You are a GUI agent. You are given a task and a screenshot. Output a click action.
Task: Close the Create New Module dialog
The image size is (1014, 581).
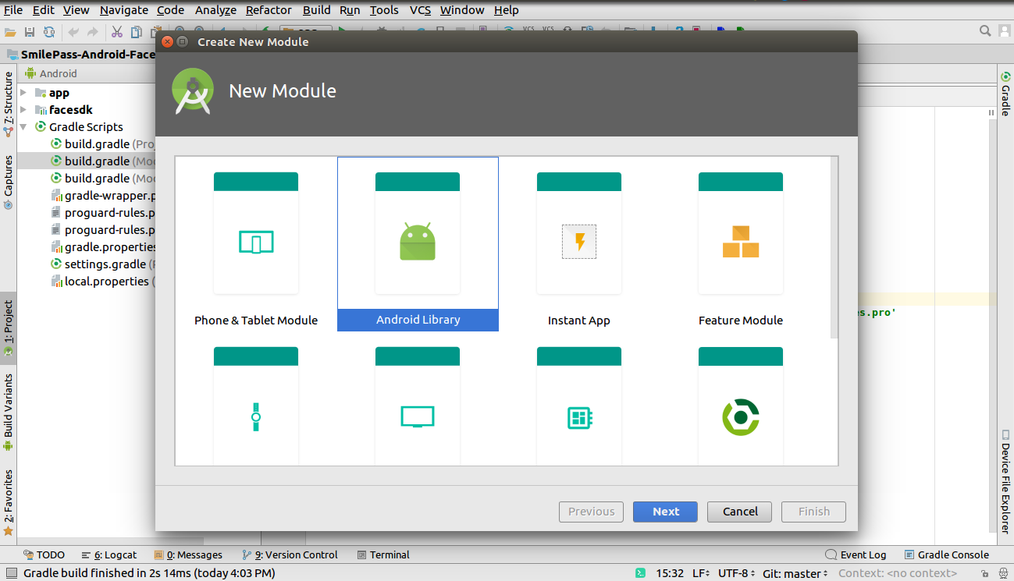tap(167, 41)
